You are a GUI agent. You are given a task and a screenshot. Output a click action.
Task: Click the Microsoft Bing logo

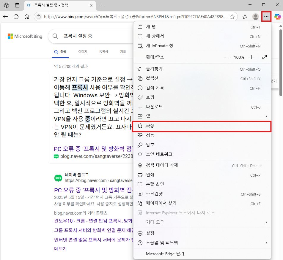(25, 36)
